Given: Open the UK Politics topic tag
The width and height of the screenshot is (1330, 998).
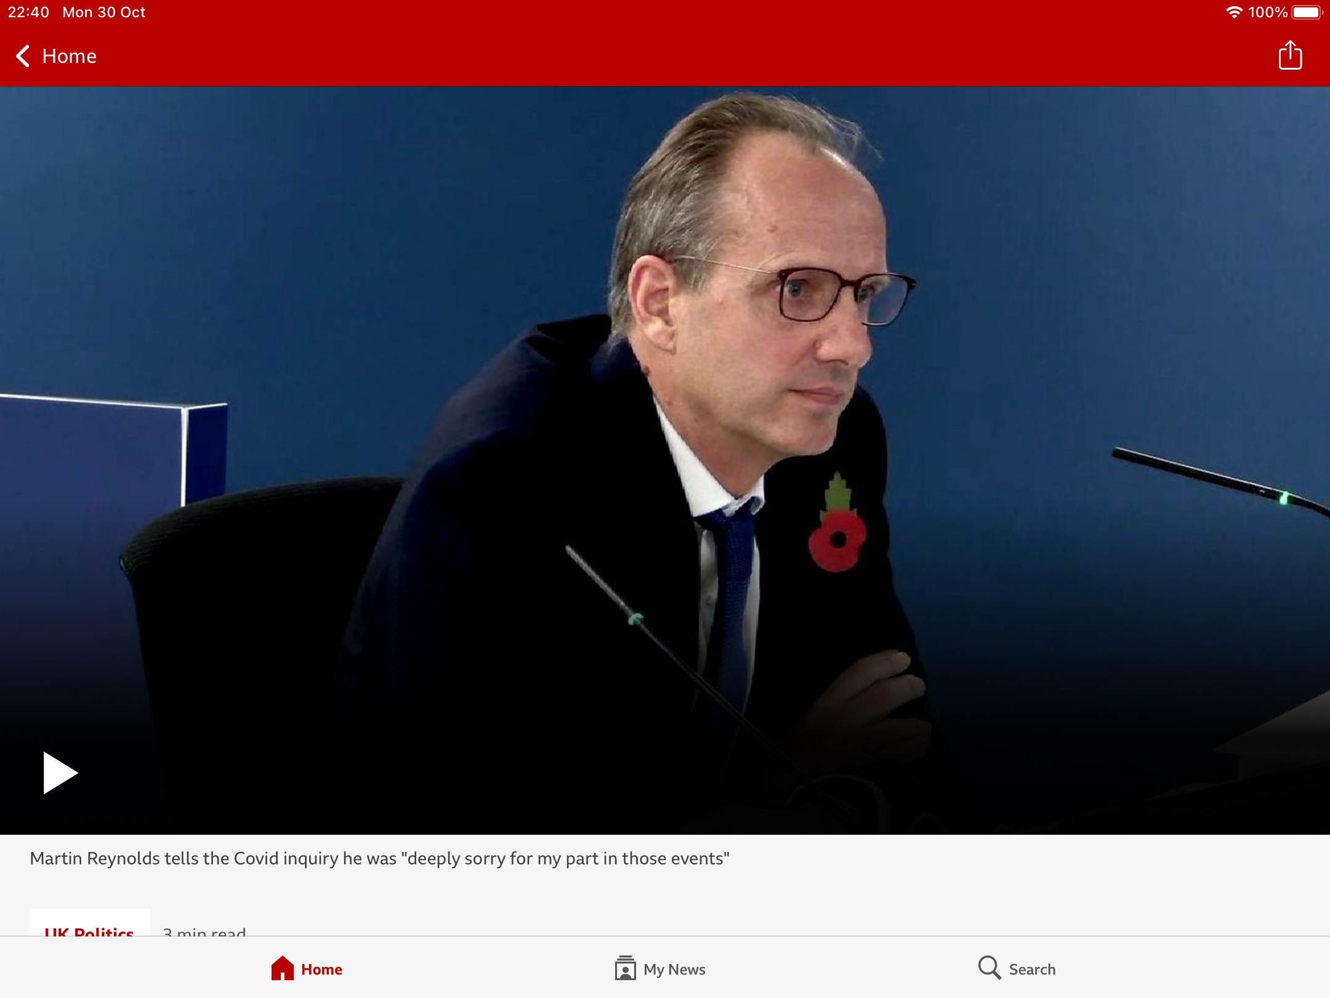Looking at the screenshot, I should (x=89, y=923).
